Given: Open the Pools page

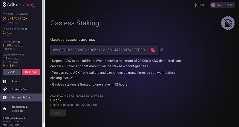Looking at the screenshot, I should 15,81.
